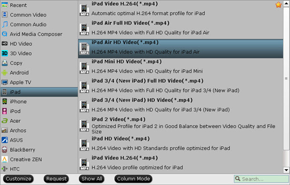Click the scrollbar up arrow
The height and width of the screenshot is (185, 290).
[x=286, y=4]
